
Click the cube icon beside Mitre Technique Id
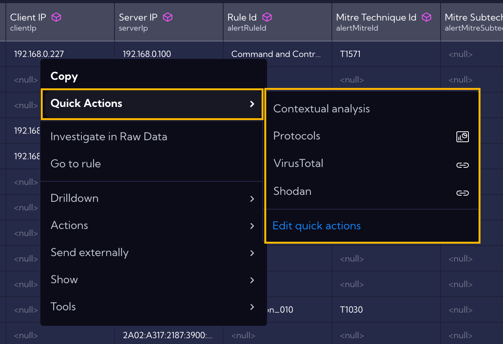(427, 17)
